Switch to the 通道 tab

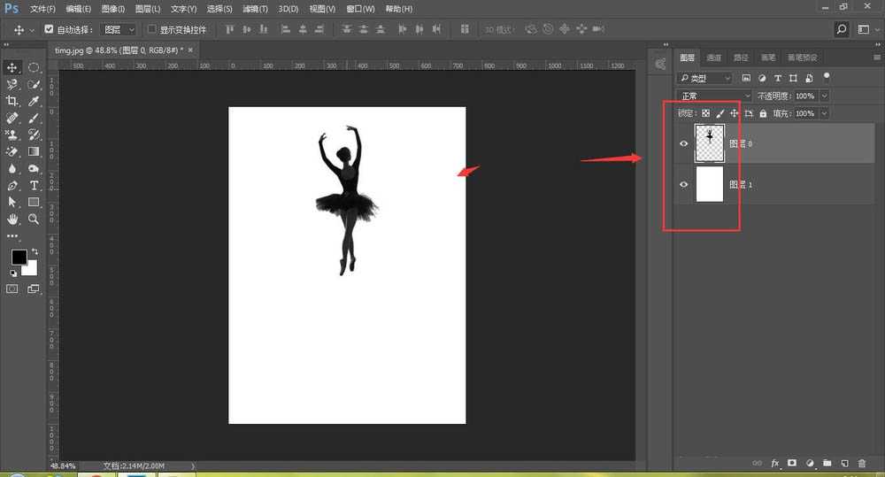click(713, 58)
